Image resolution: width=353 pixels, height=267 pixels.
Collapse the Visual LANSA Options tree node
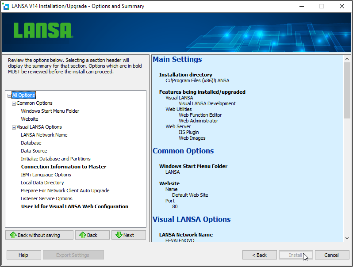click(x=14, y=127)
